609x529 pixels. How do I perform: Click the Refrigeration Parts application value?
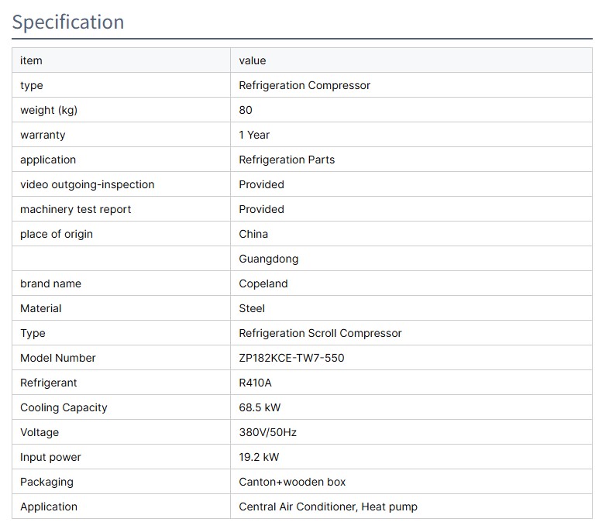point(287,160)
